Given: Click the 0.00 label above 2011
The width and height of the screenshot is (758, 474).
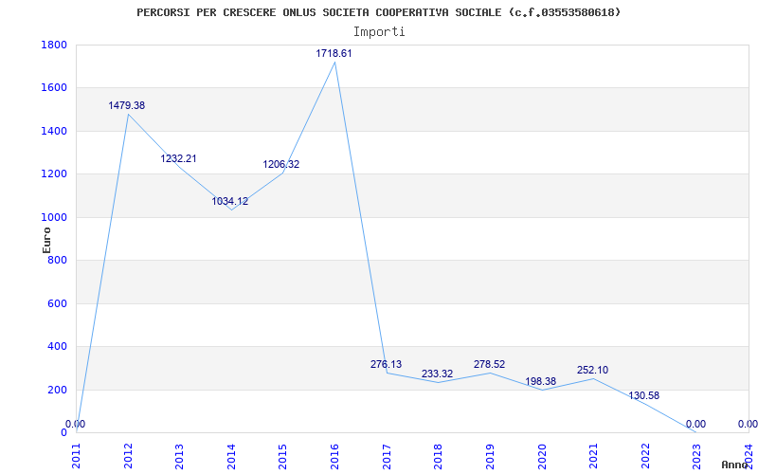Looking at the screenshot, I should point(76,424).
